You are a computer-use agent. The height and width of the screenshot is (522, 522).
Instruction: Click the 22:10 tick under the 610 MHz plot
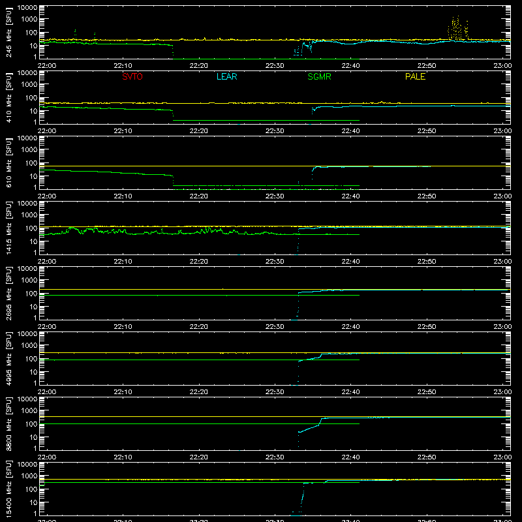123,196
